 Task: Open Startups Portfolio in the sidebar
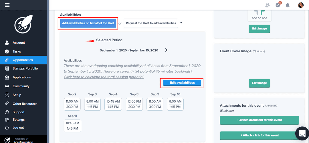(x=25, y=68)
